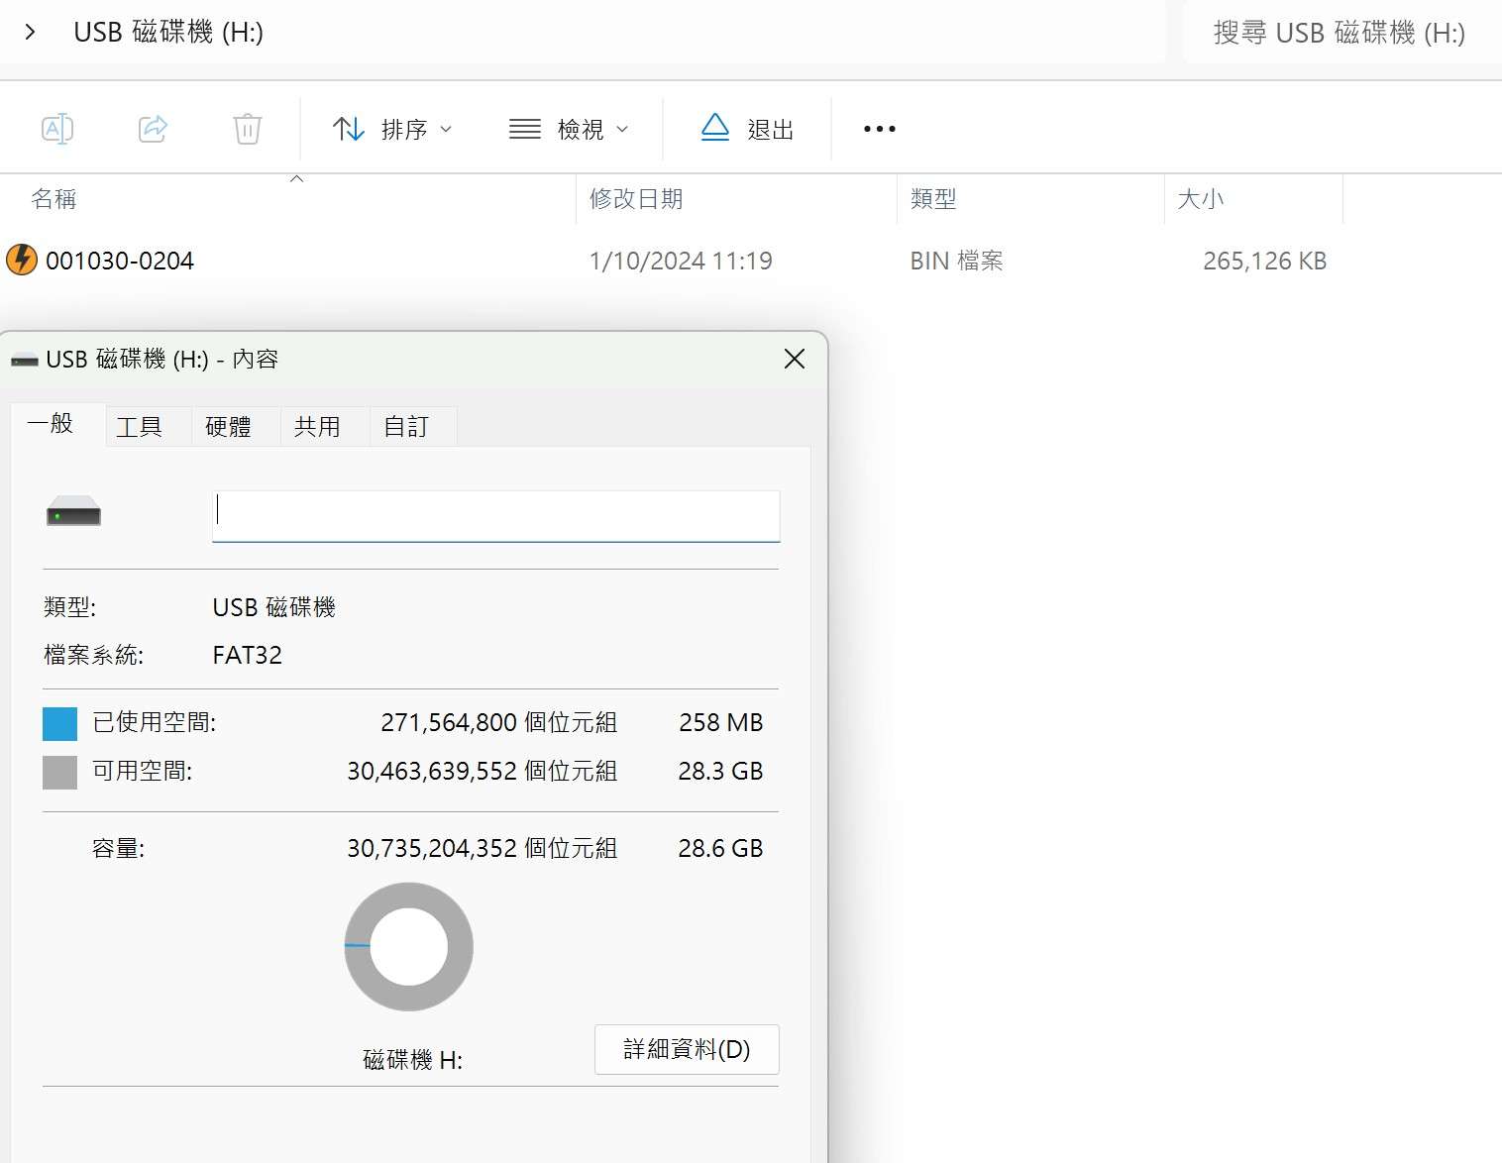Image resolution: width=1502 pixels, height=1163 pixels.
Task: Click the BIN 檔案 type cell
Action: [956, 261]
